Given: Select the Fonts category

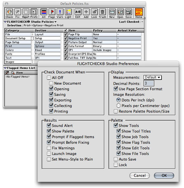Looking at the screenshot, I should (x=18, y=54).
